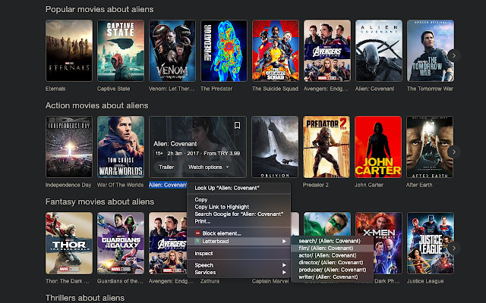Expand the Letterboxd submenu arrow

tap(284, 241)
